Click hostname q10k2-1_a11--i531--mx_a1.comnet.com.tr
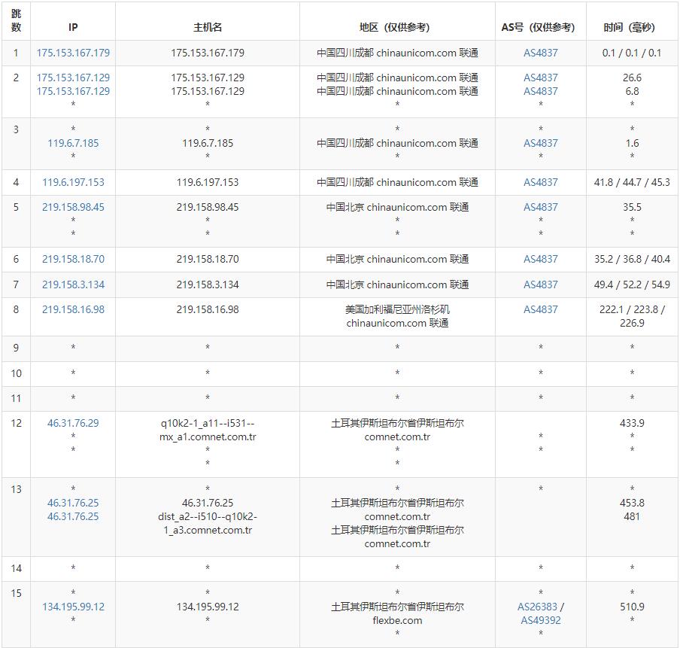The height and width of the screenshot is (648, 680). point(208,430)
